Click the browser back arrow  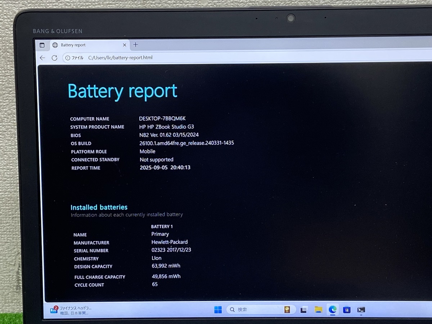pyautogui.click(x=42, y=58)
